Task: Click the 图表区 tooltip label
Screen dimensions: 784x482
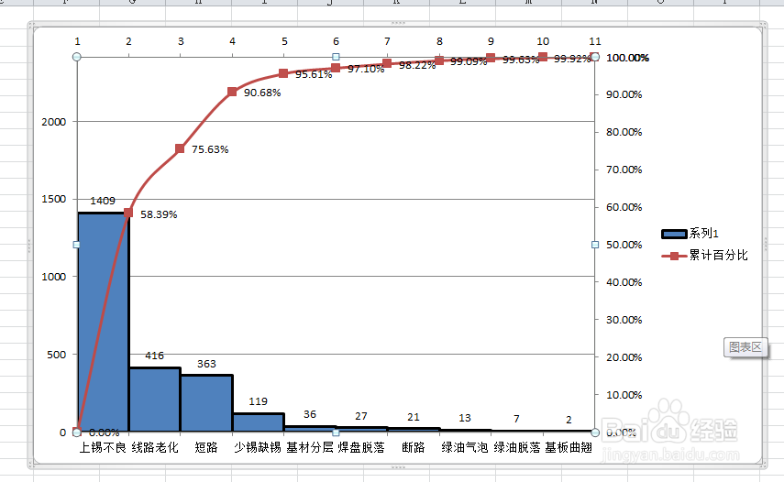Action: point(745,347)
